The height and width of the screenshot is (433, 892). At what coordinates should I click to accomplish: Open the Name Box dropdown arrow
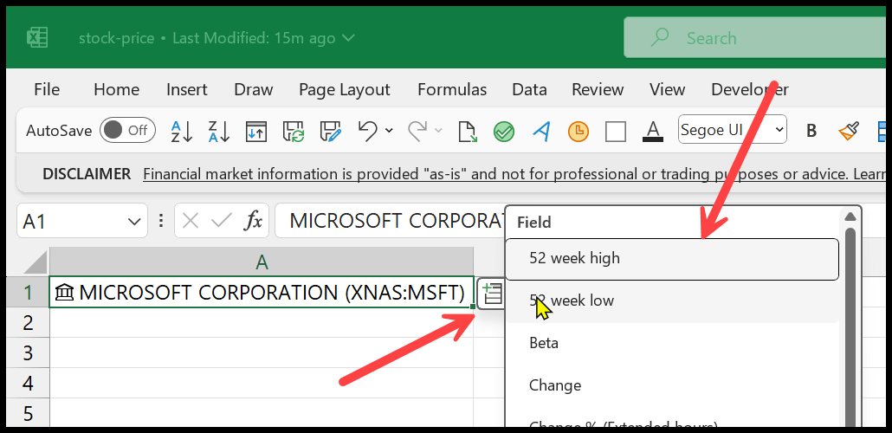[x=133, y=222]
